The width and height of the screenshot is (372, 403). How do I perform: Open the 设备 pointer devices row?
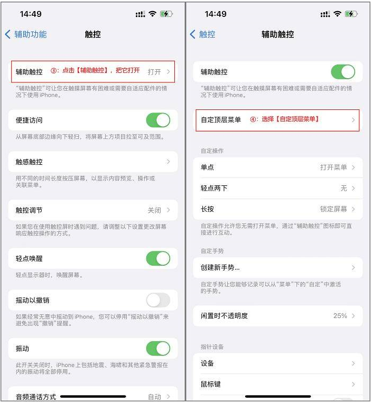click(x=278, y=363)
